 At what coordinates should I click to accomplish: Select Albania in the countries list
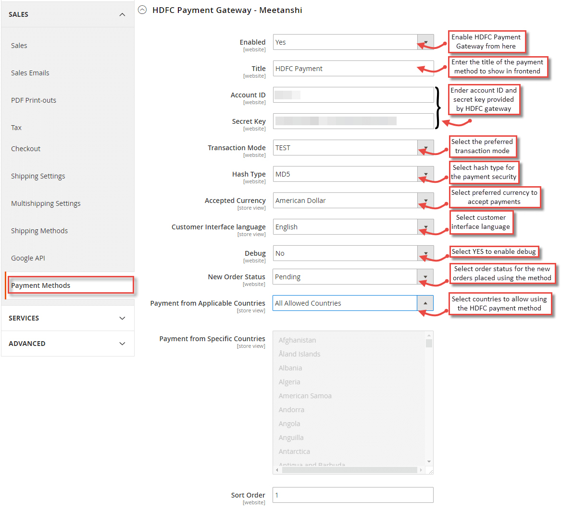click(x=290, y=368)
